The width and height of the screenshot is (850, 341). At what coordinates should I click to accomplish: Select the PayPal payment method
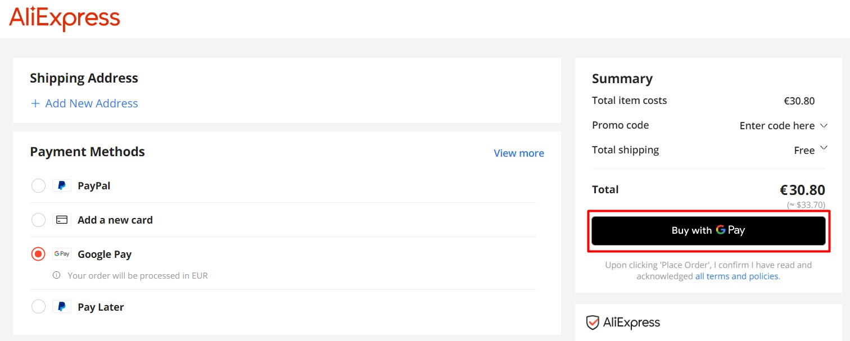click(x=38, y=185)
